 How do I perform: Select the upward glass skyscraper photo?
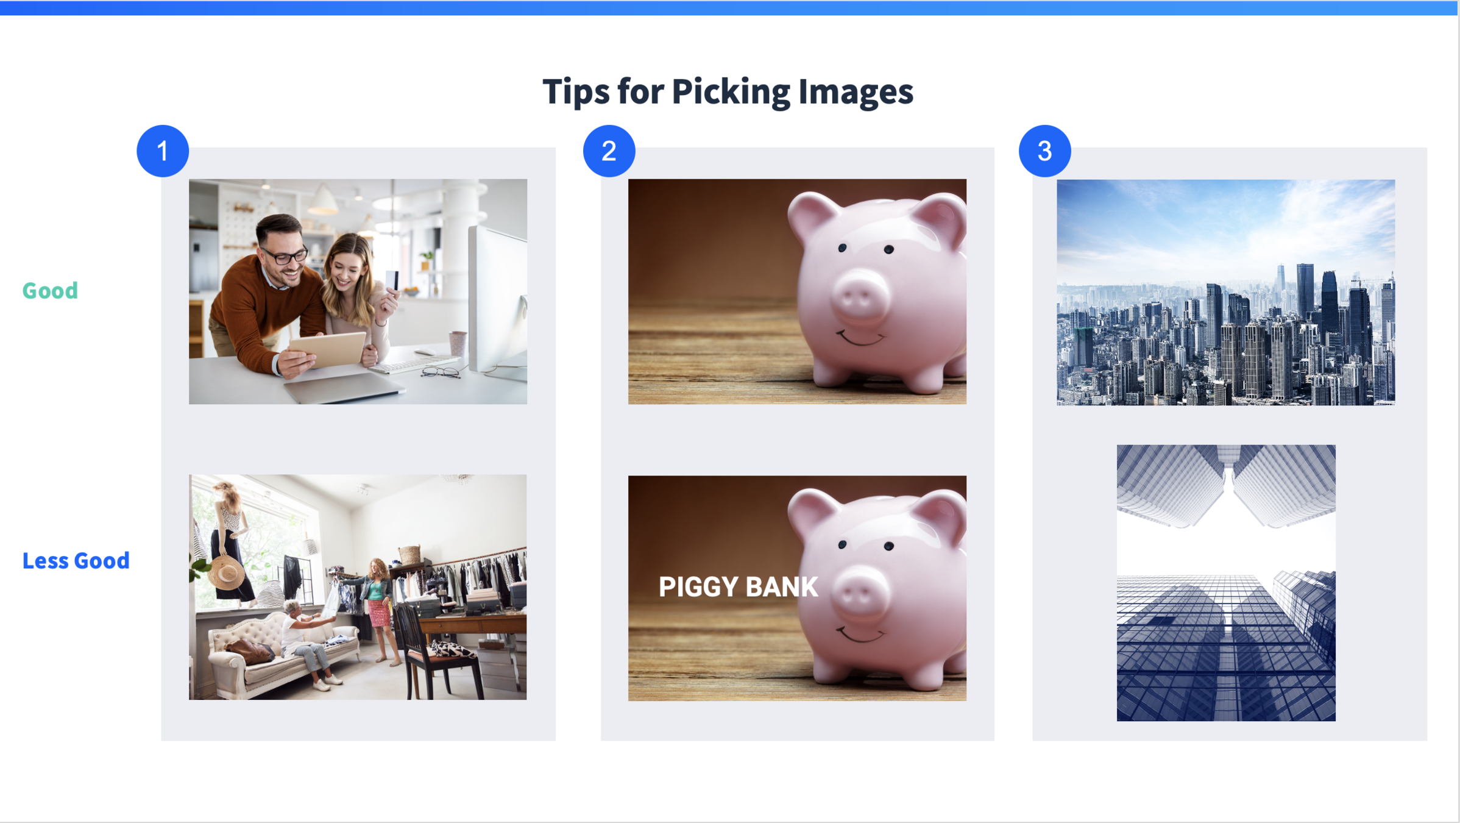pos(1225,583)
